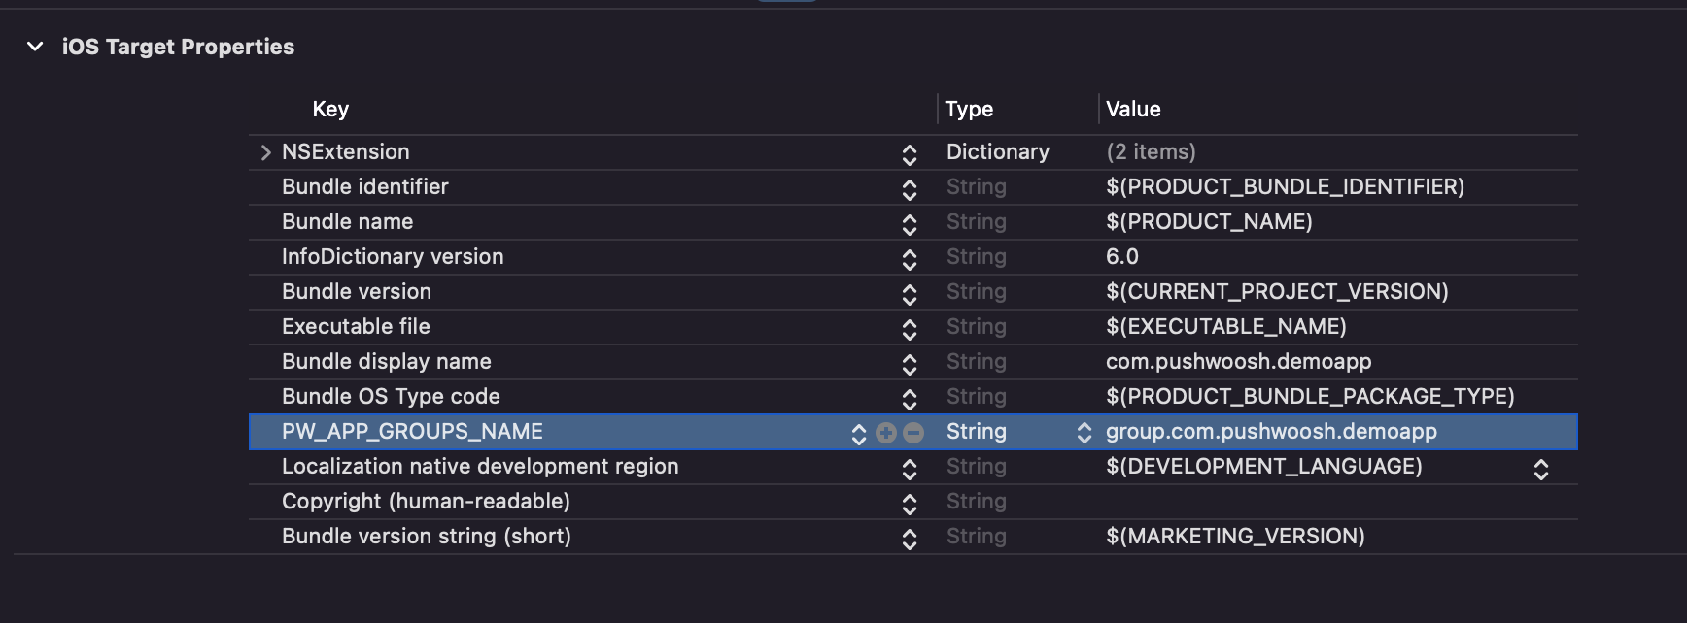Edit the group.com.pushwoosh.demoapp value
The height and width of the screenshot is (623, 1687).
pos(1271,432)
